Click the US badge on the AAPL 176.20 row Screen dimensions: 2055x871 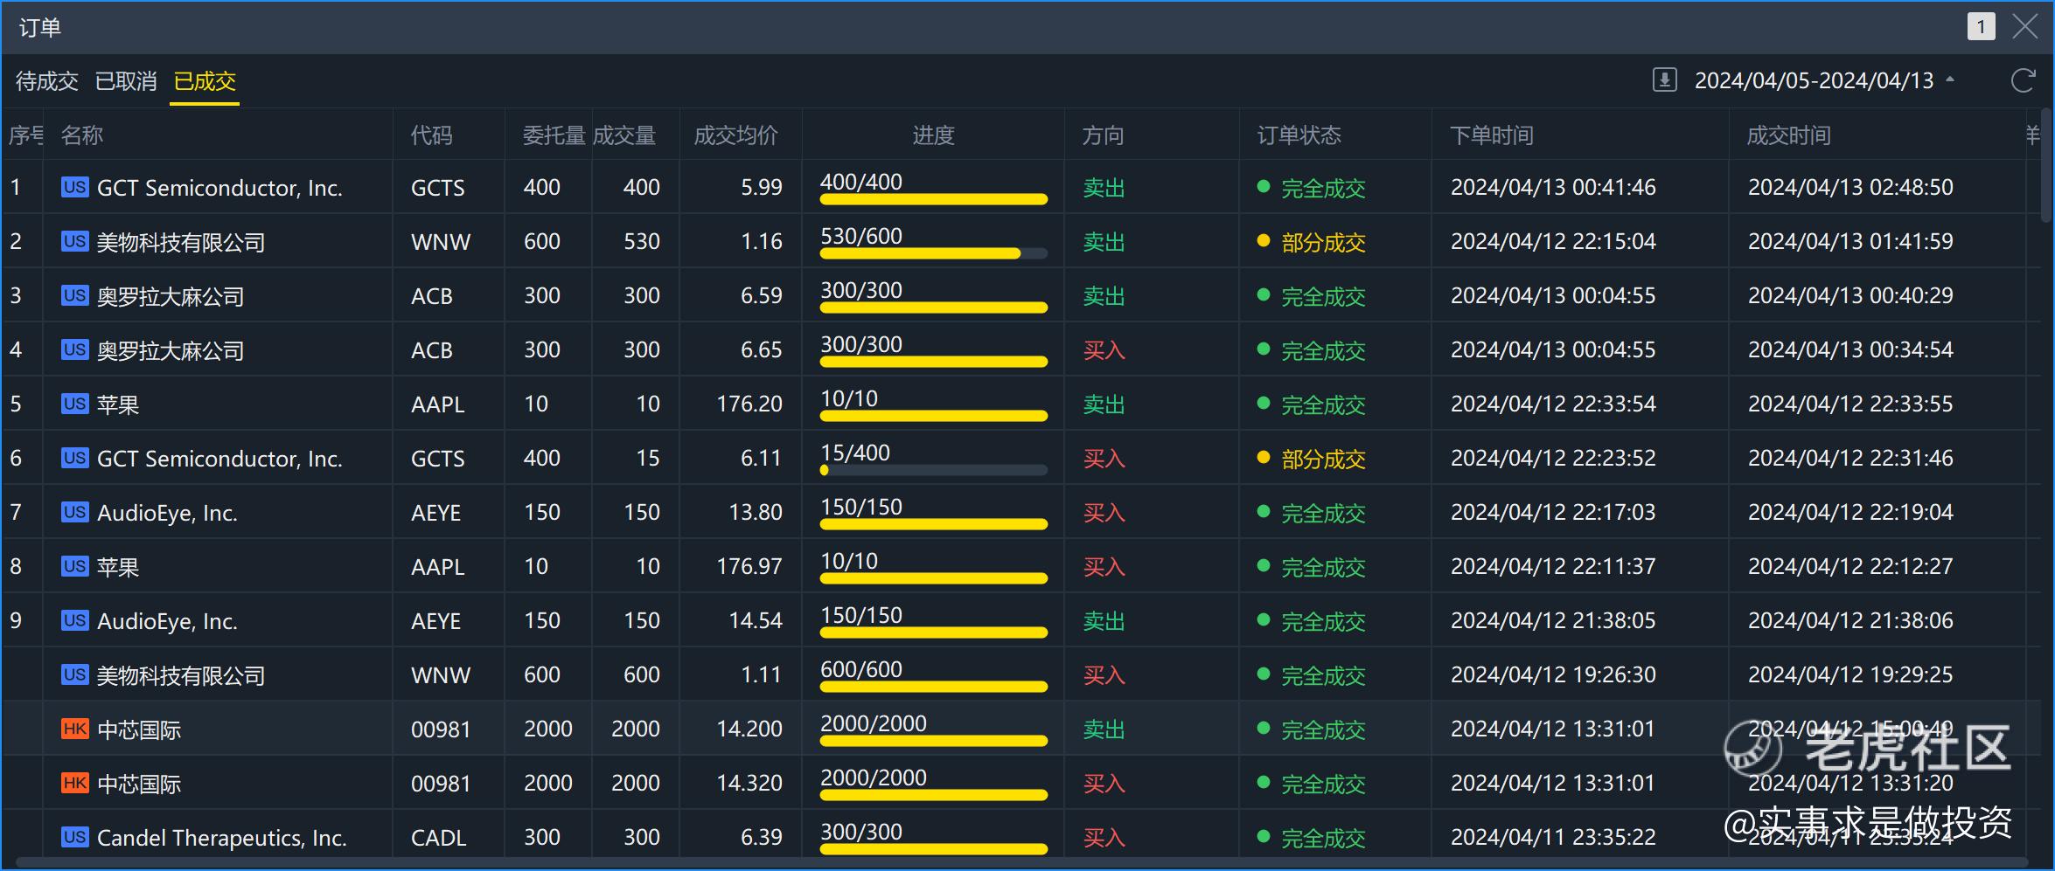[x=74, y=404]
